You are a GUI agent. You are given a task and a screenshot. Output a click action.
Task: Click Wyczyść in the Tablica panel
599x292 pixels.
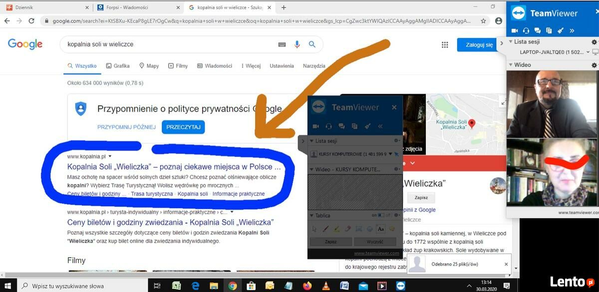tap(375, 242)
